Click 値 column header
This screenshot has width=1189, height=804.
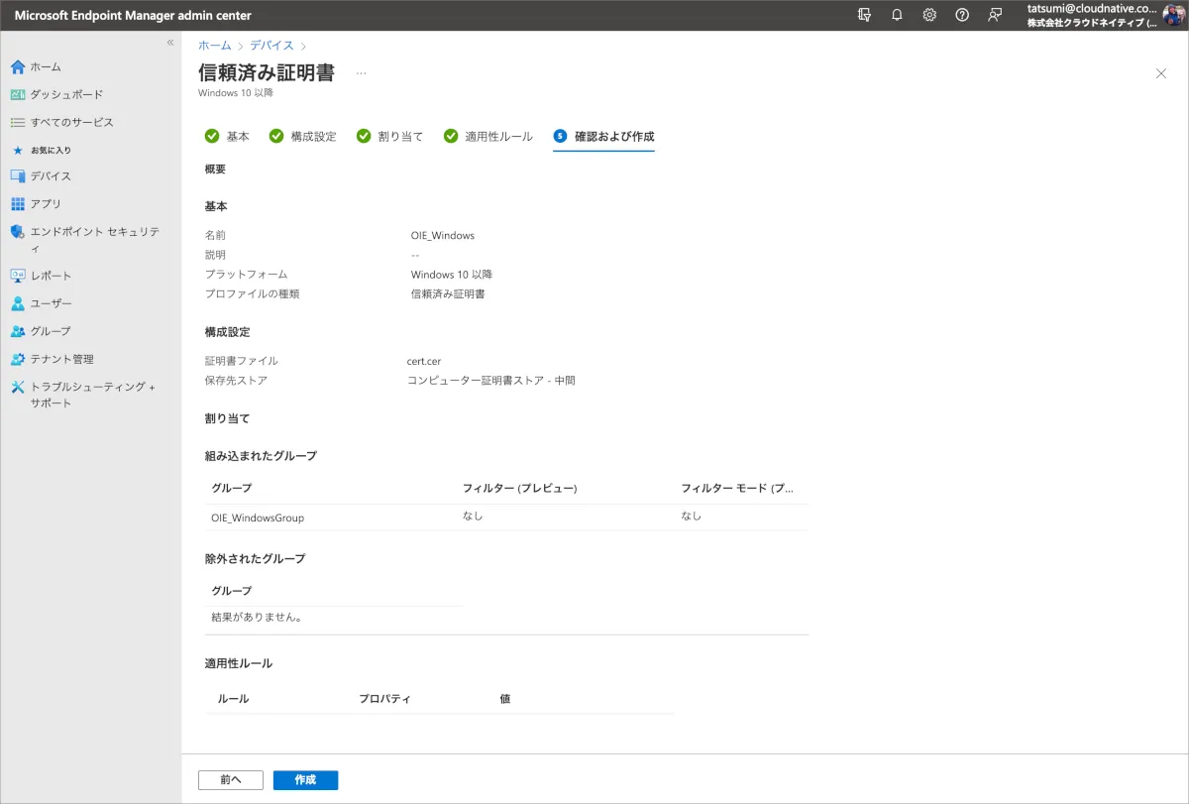505,699
